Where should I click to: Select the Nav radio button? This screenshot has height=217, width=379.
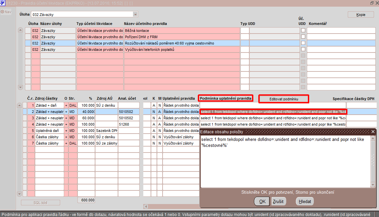2,12
